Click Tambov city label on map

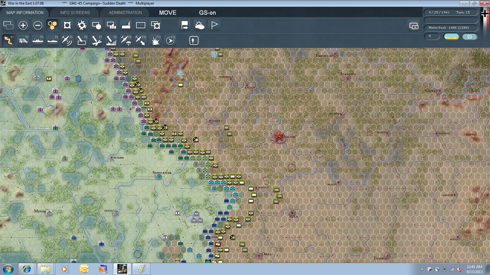(380, 258)
